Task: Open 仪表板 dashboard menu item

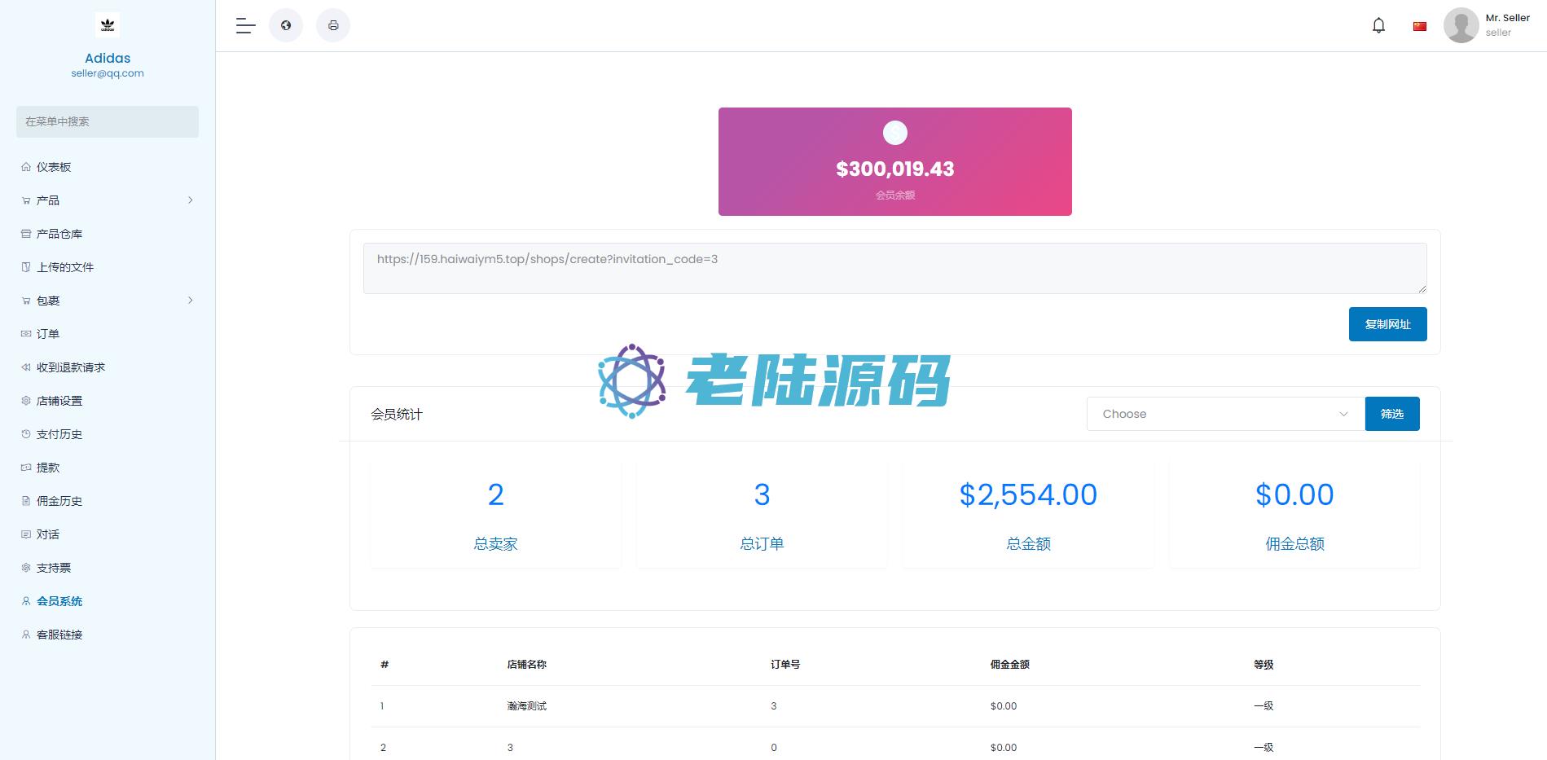Action: pyautogui.click(x=54, y=167)
